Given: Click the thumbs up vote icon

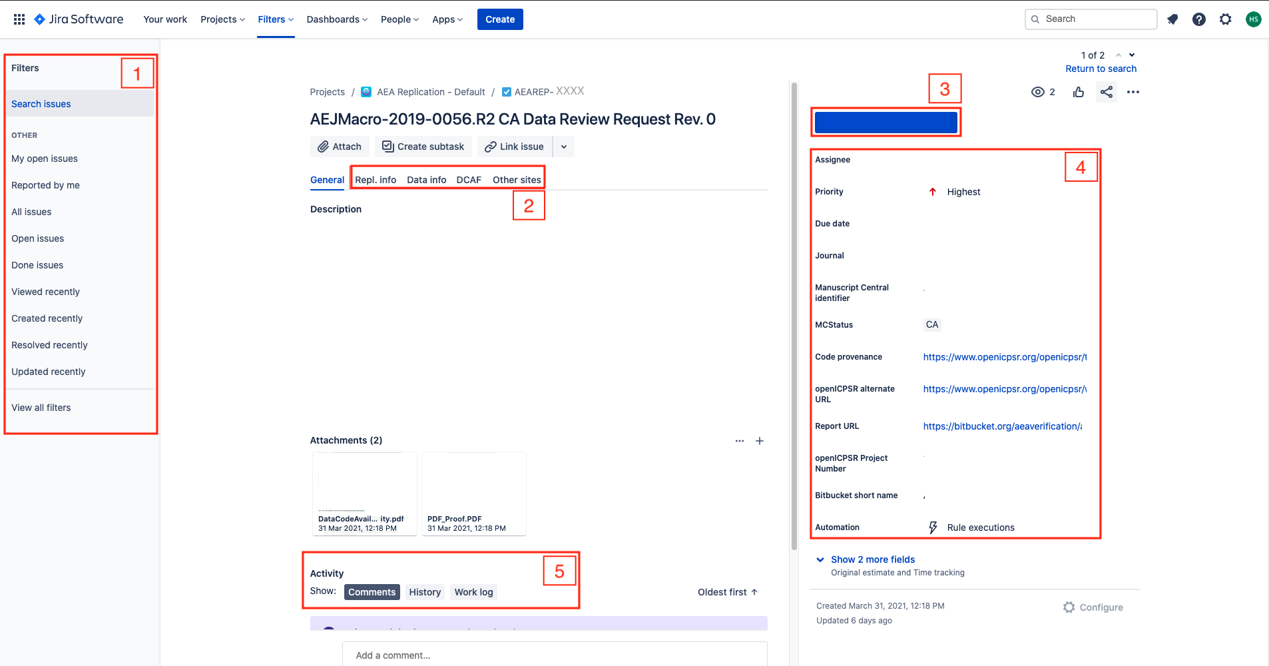Looking at the screenshot, I should [x=1079, y=92].
